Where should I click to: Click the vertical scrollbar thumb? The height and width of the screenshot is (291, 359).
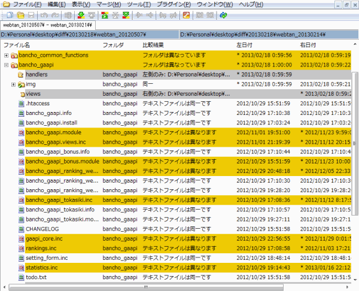355,144
